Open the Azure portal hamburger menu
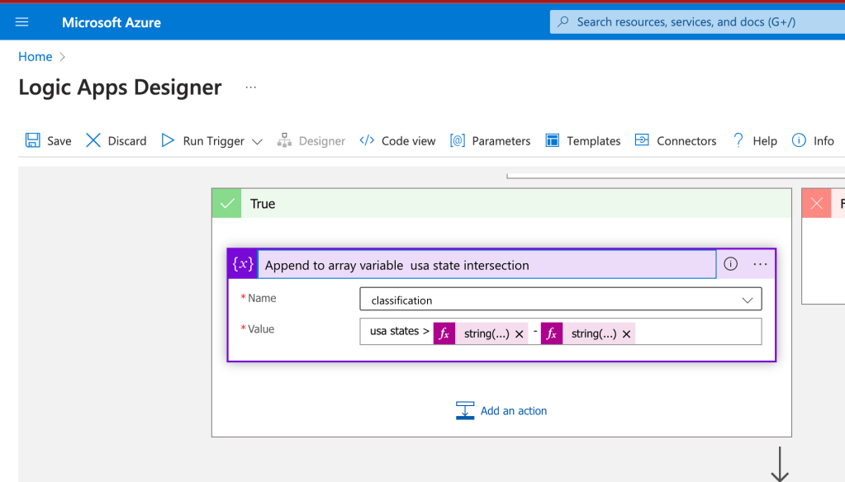Image resolution: width=845 pixels, height=482 pixels. tap(21, 22)
